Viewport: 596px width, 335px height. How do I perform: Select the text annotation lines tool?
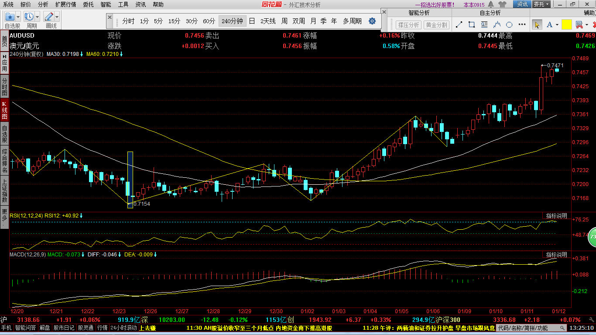(x=484, y=25)
